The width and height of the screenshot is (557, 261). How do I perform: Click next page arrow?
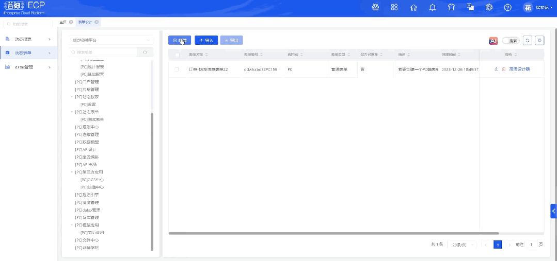(x=510, y=245)
